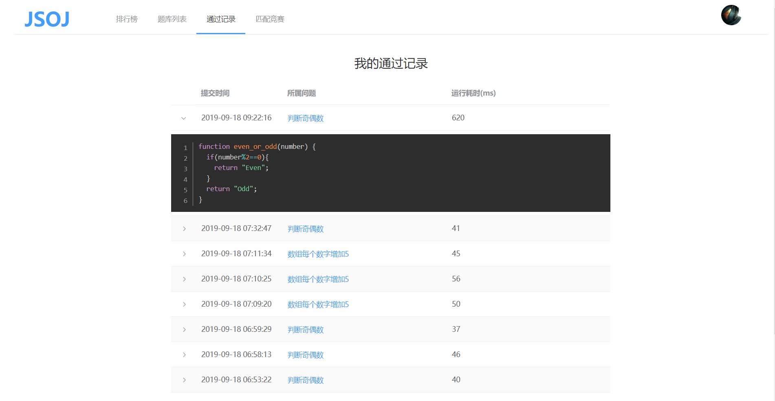Click the 所属问题 column header
Image resolution: width=775 pixels, height=401 pixels.
point(302,93)
